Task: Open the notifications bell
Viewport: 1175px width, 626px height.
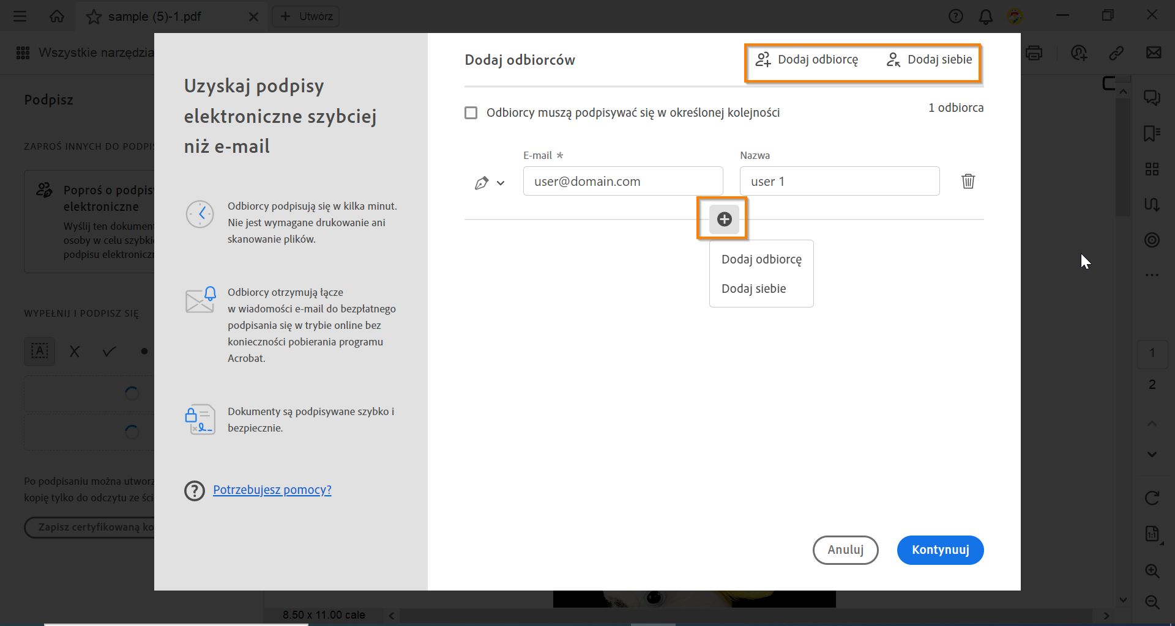Action: [985, 17]
